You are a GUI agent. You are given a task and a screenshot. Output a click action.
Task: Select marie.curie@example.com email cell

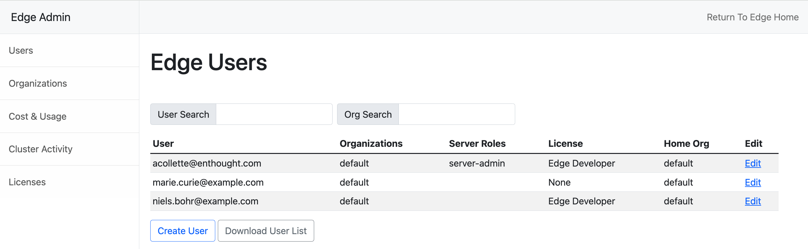[208, 182]
